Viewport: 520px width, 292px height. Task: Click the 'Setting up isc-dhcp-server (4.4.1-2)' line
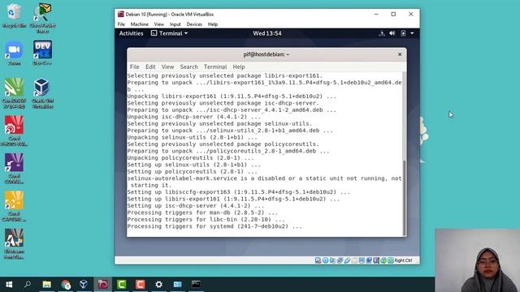(x=195, y=206)
